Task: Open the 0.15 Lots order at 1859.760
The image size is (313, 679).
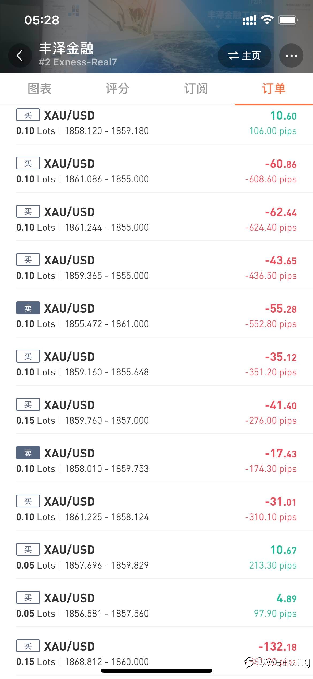Action: click(x=156, y=412)
